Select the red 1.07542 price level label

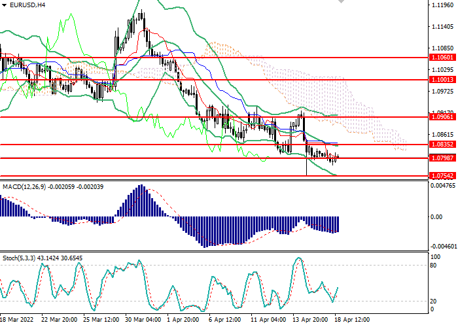(x=442, y=176)
